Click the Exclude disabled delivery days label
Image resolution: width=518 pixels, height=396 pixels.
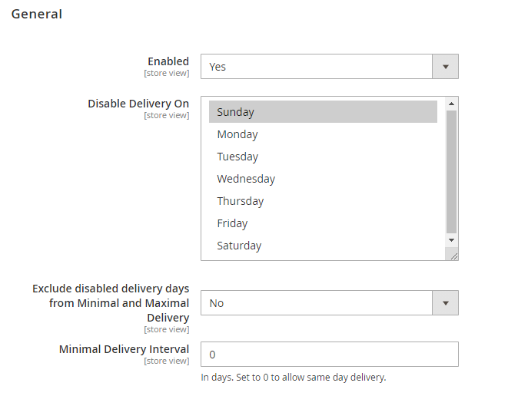click(x=111, y=303)
